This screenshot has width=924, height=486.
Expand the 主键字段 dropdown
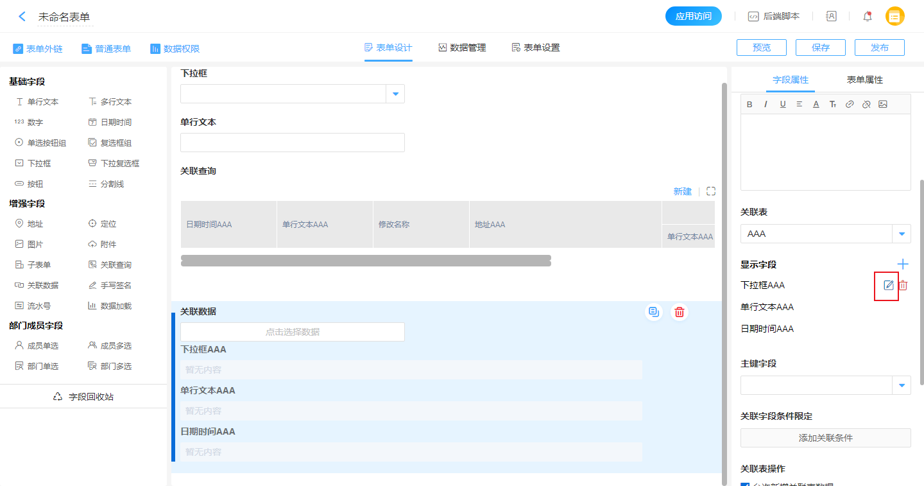[x=902, y=385]
